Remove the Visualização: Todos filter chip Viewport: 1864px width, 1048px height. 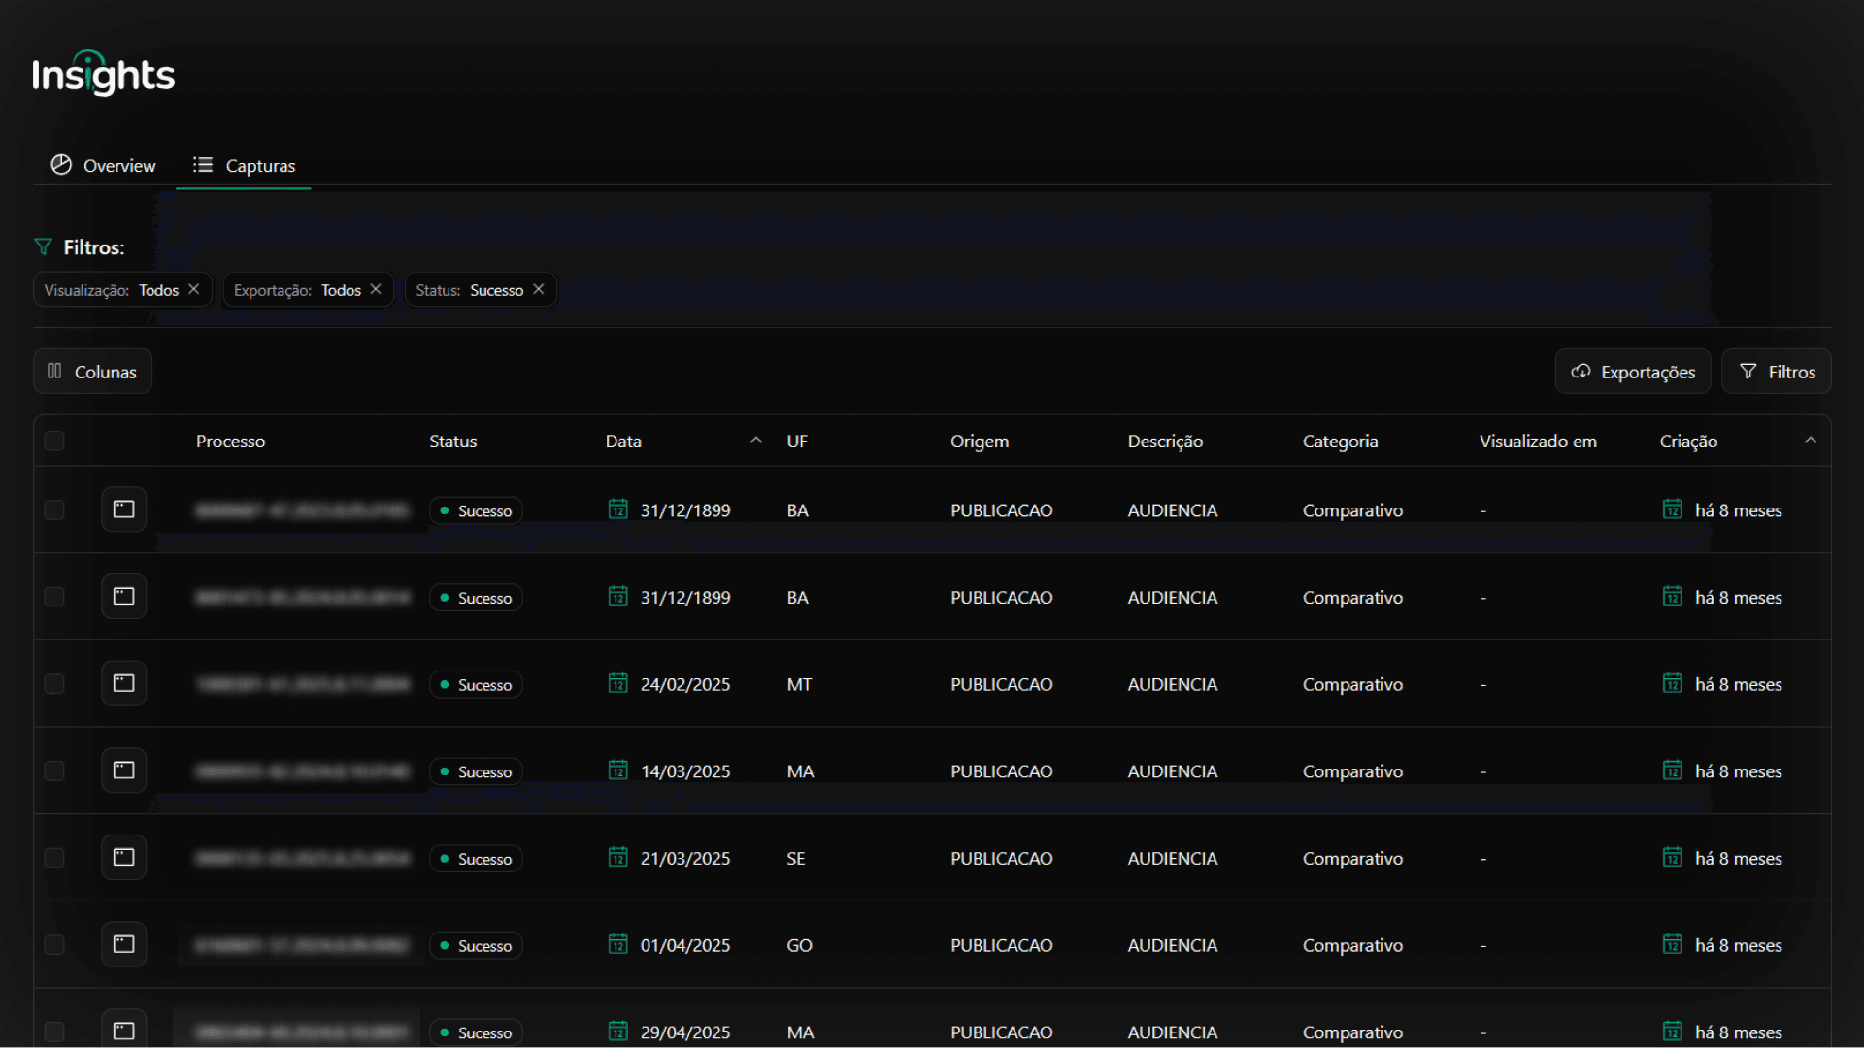[194, 289]
